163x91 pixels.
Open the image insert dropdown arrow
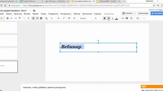pos(43,18)
